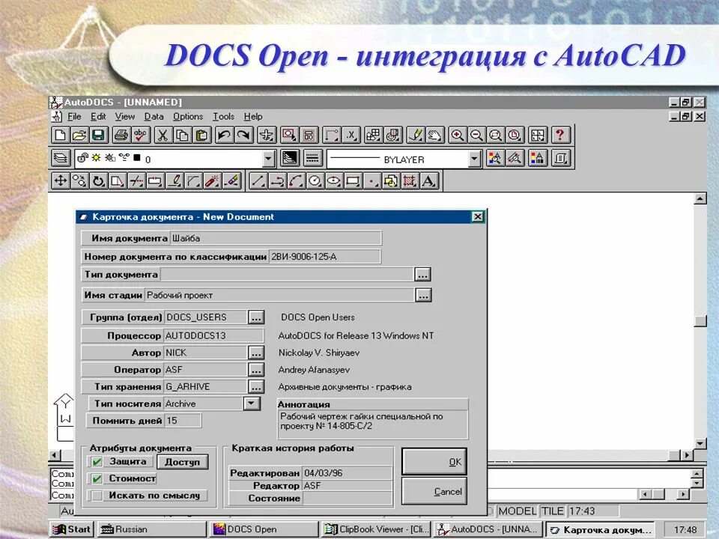Screen dimensions: 719x539
Task: Open the Layers dialog icon
Action: [60, 159]
